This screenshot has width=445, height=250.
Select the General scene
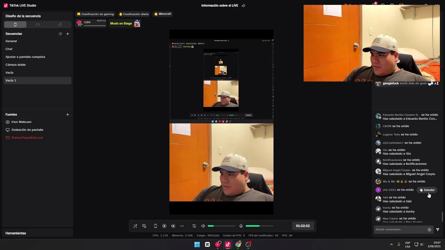tap(38, 41)
